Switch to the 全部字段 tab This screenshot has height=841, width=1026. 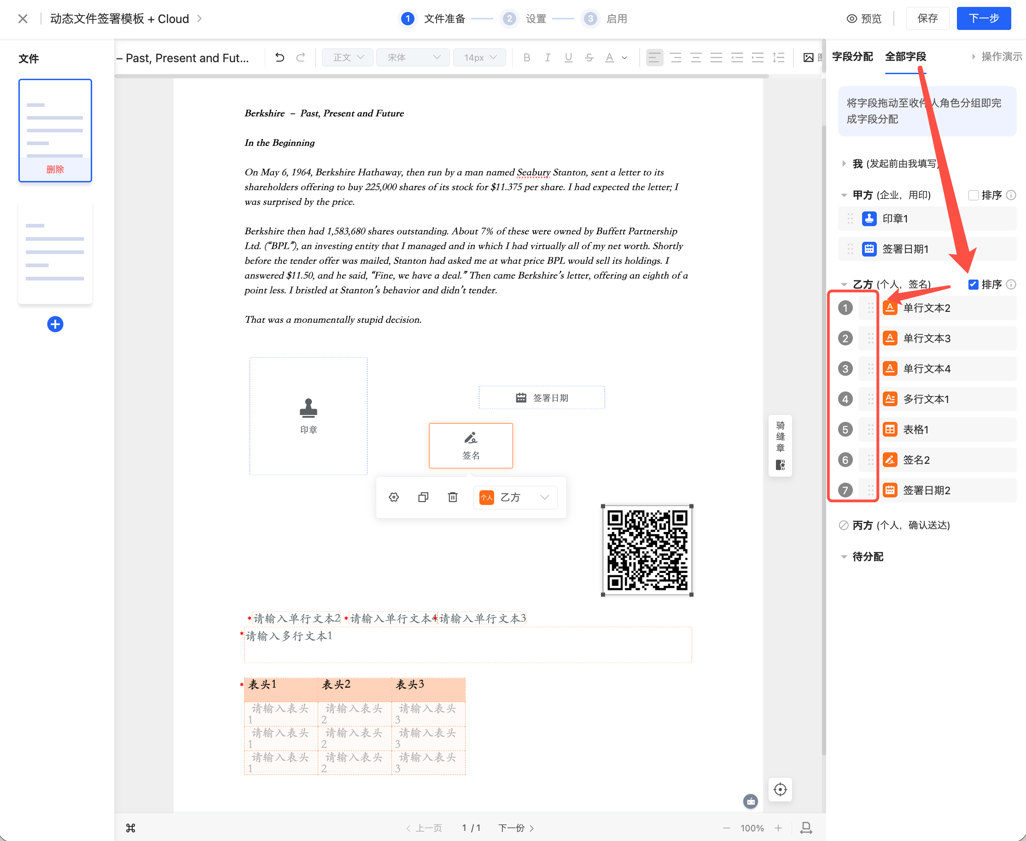tap(905, 57)
